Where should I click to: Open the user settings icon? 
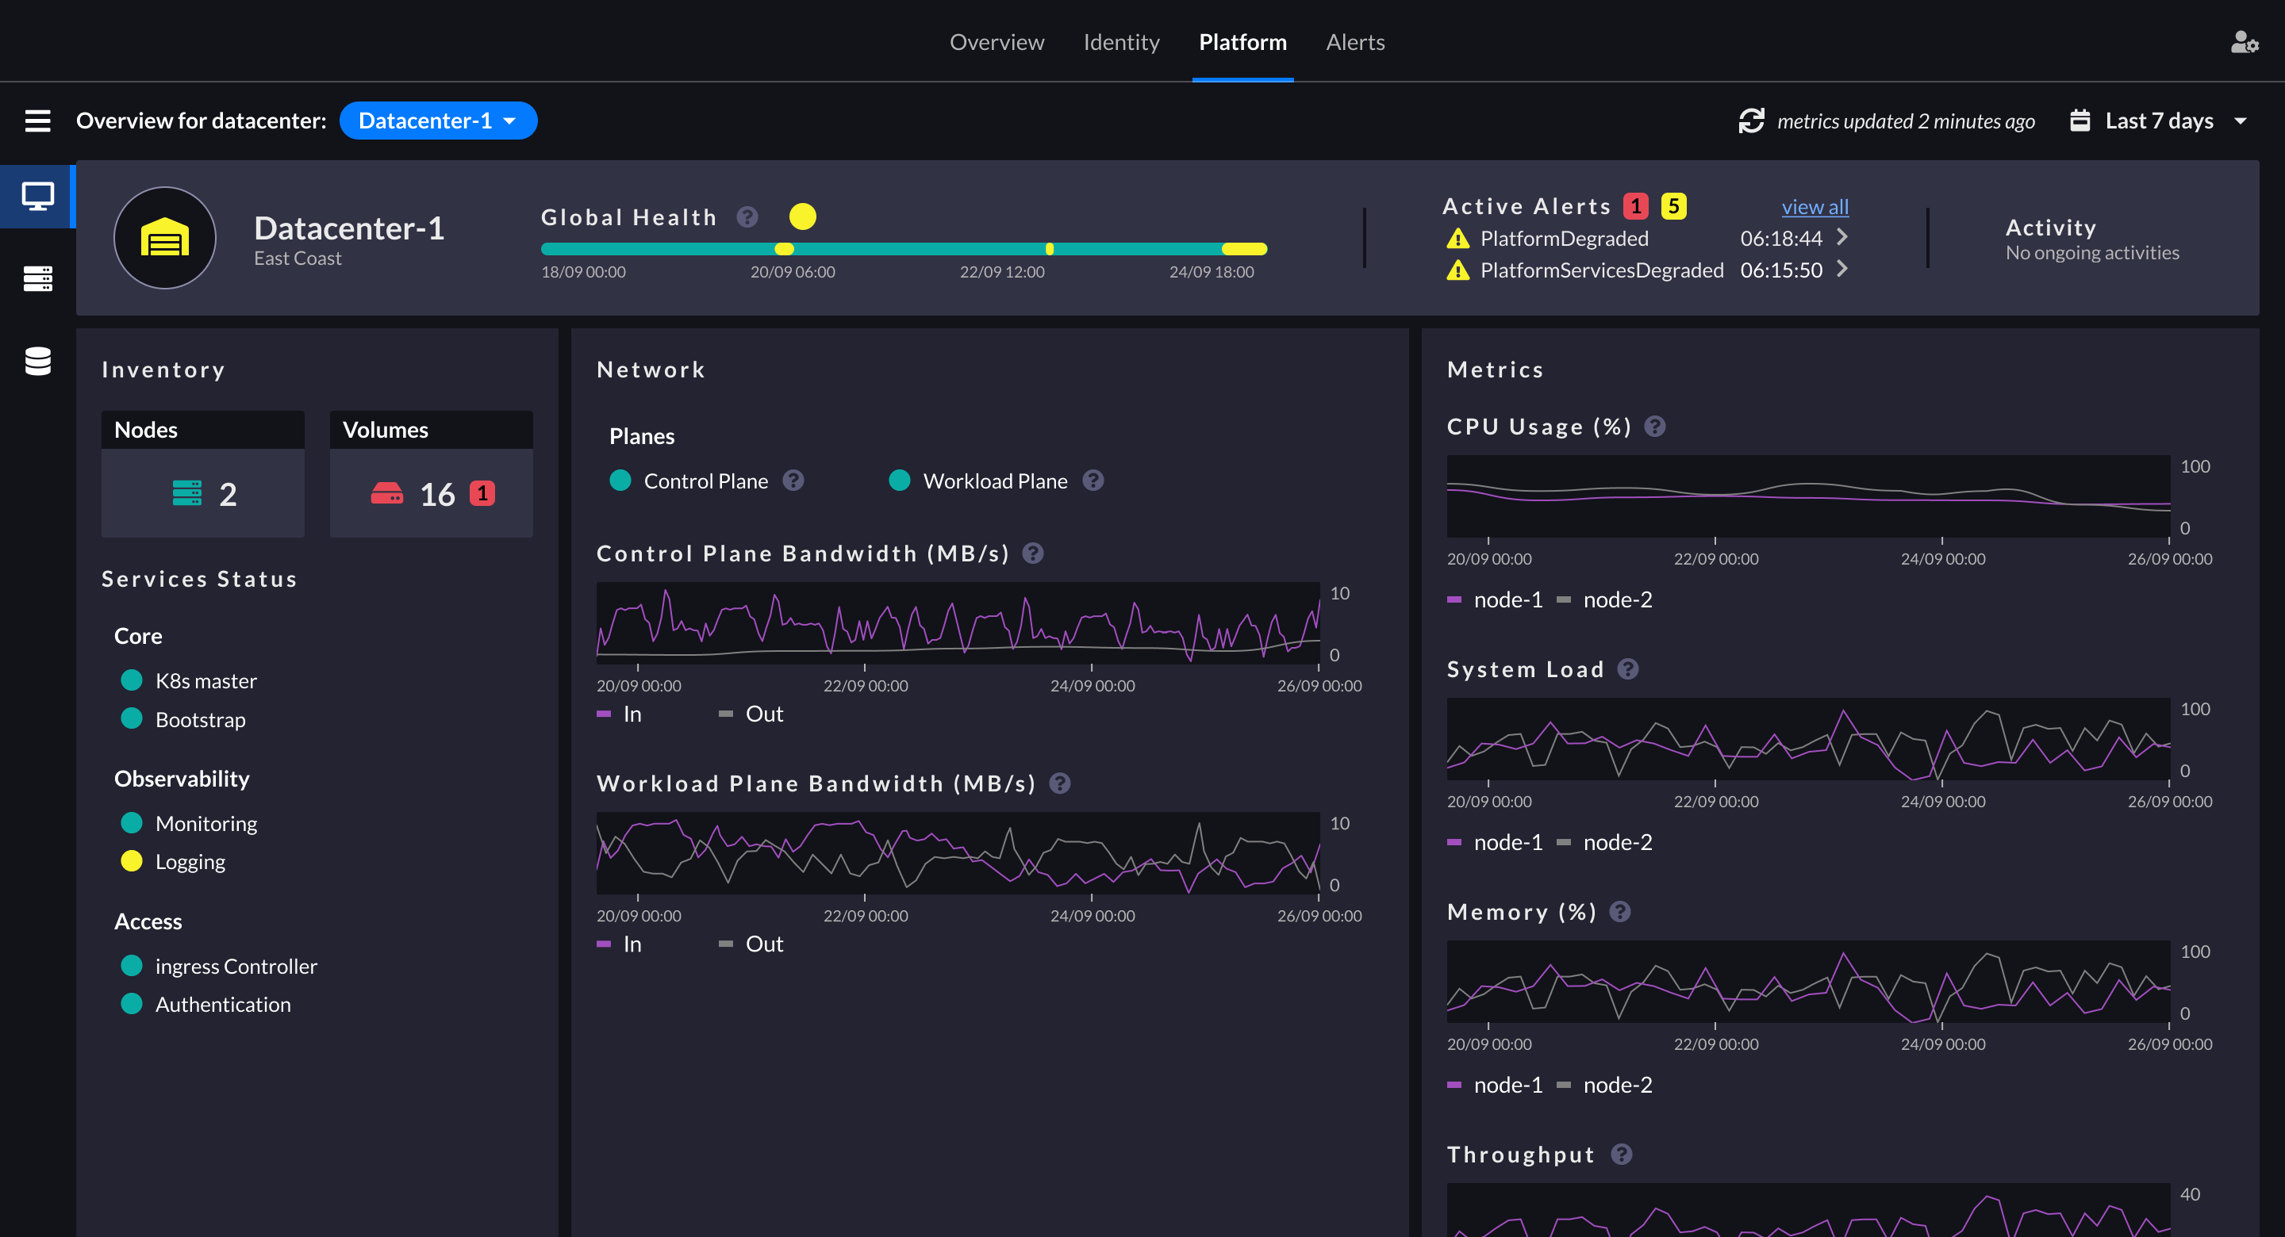tap(2245, 42)
